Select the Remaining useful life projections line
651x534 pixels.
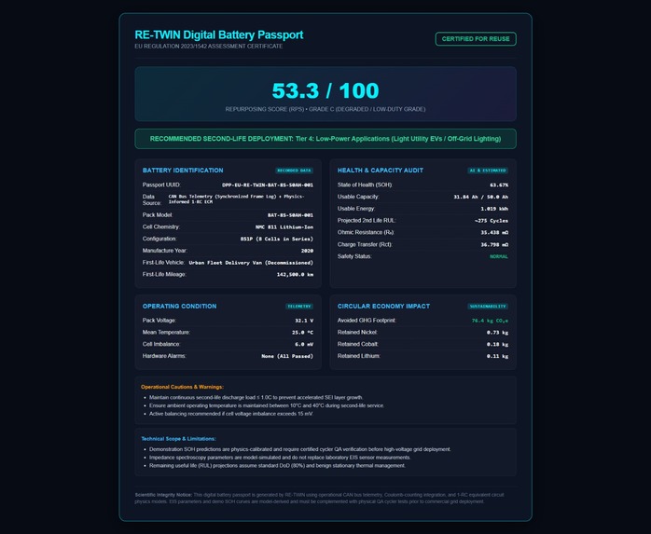tap(277, 466)
